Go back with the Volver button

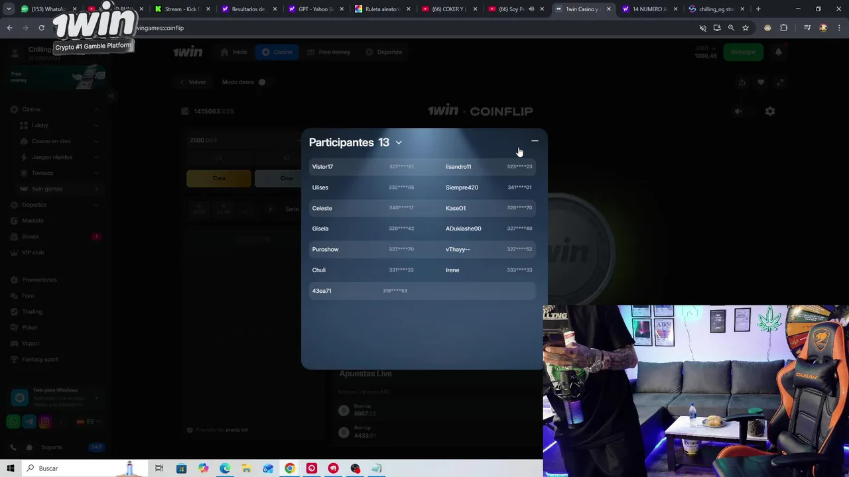pos(193,82)
